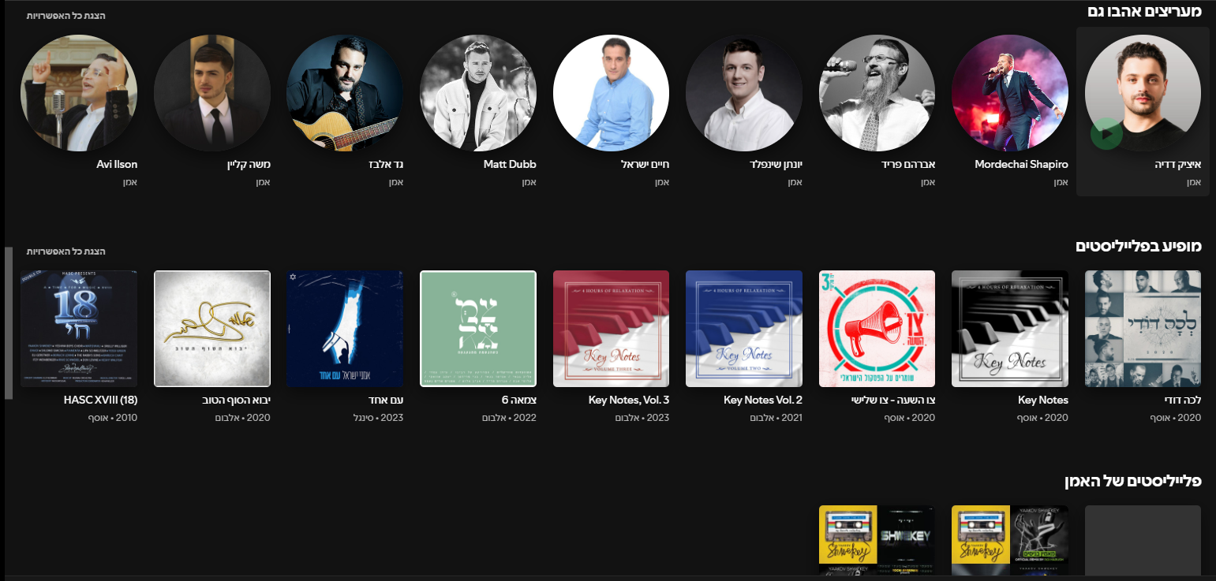Show all playlist appearances via lower הצגת כל האפשרויות

point(65,251)
